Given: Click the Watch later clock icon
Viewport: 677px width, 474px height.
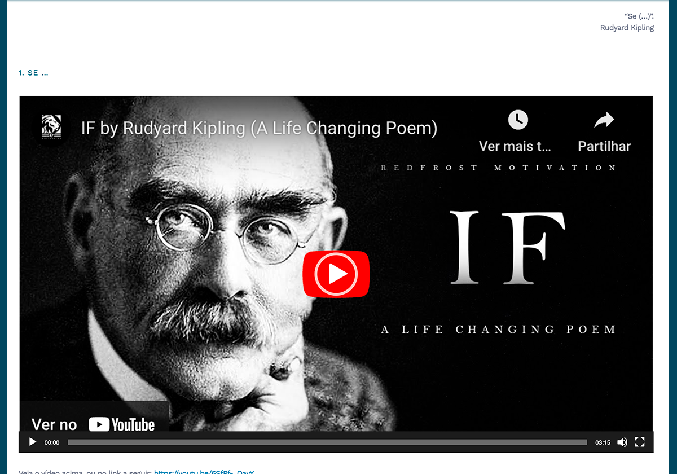Looking at the screenshot, I should click(x=517, y=120).
